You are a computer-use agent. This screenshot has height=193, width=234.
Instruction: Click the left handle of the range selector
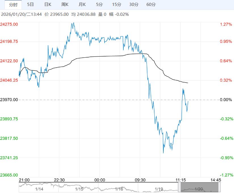[180, 188]
